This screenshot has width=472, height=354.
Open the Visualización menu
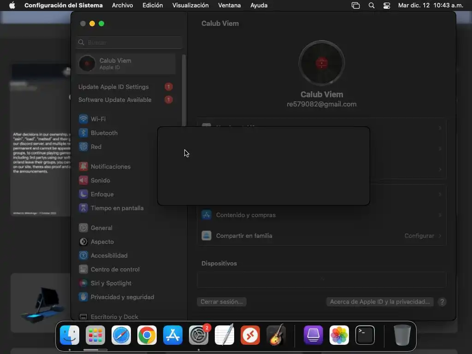[x=190, y=6]
